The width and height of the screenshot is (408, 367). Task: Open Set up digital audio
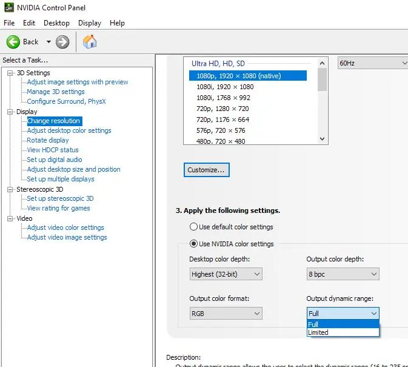55,160
